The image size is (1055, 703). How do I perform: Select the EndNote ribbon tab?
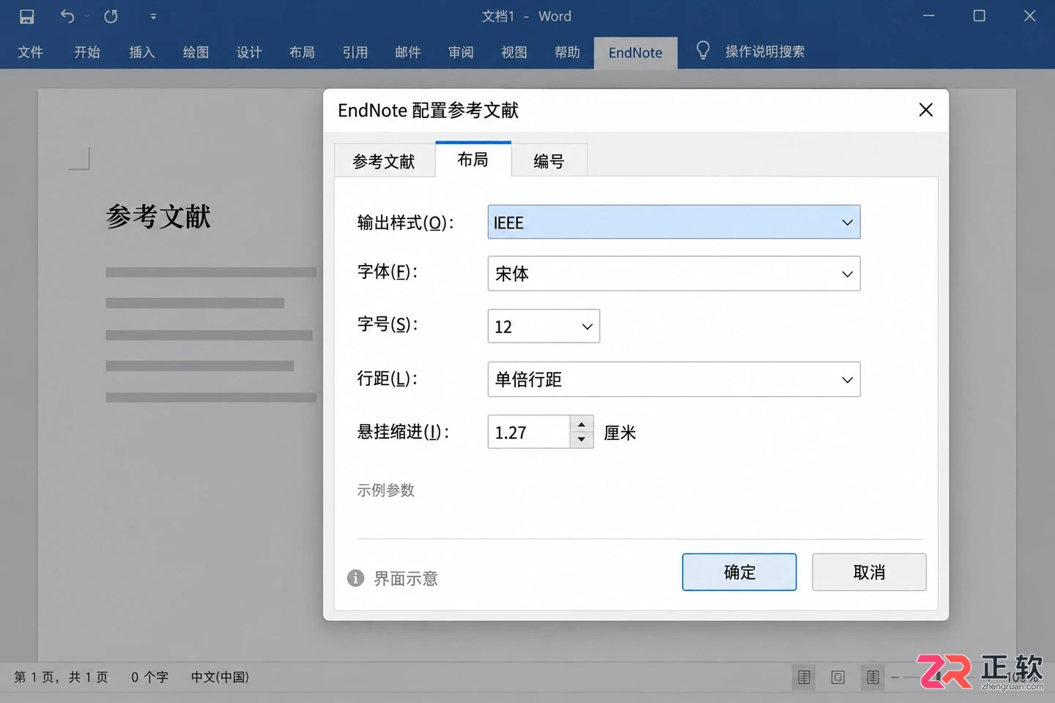(635, 53)
